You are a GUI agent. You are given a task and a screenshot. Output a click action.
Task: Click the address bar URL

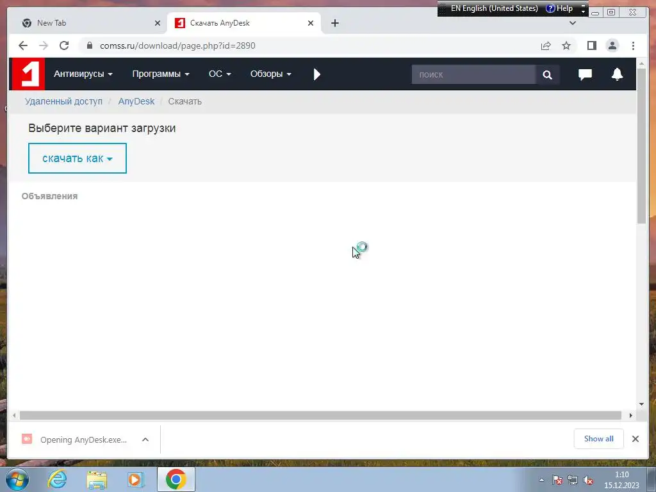(177, 45)
